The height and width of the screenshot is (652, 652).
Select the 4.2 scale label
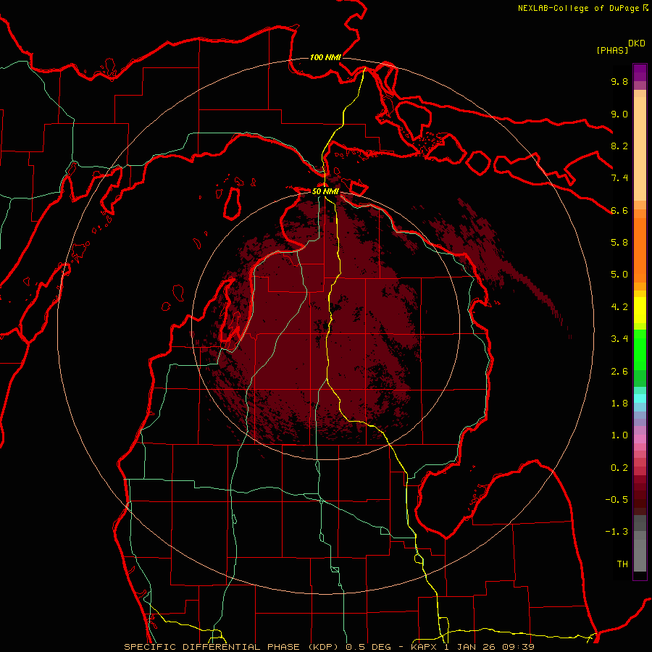click(x=619, y=307)
